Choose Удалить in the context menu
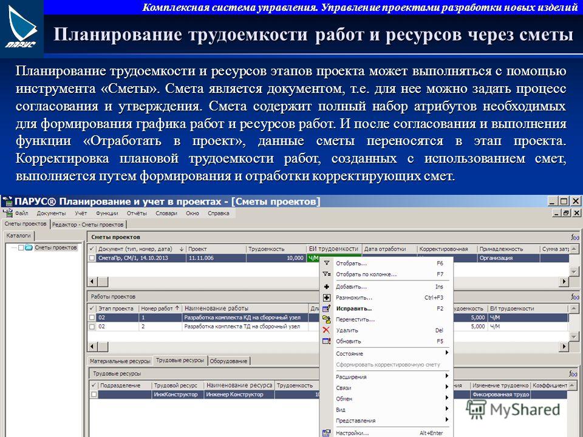The image size is (583, 437). [x=387, y=330]
